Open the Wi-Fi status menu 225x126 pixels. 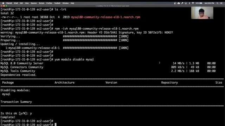click(x=193, y=3)
